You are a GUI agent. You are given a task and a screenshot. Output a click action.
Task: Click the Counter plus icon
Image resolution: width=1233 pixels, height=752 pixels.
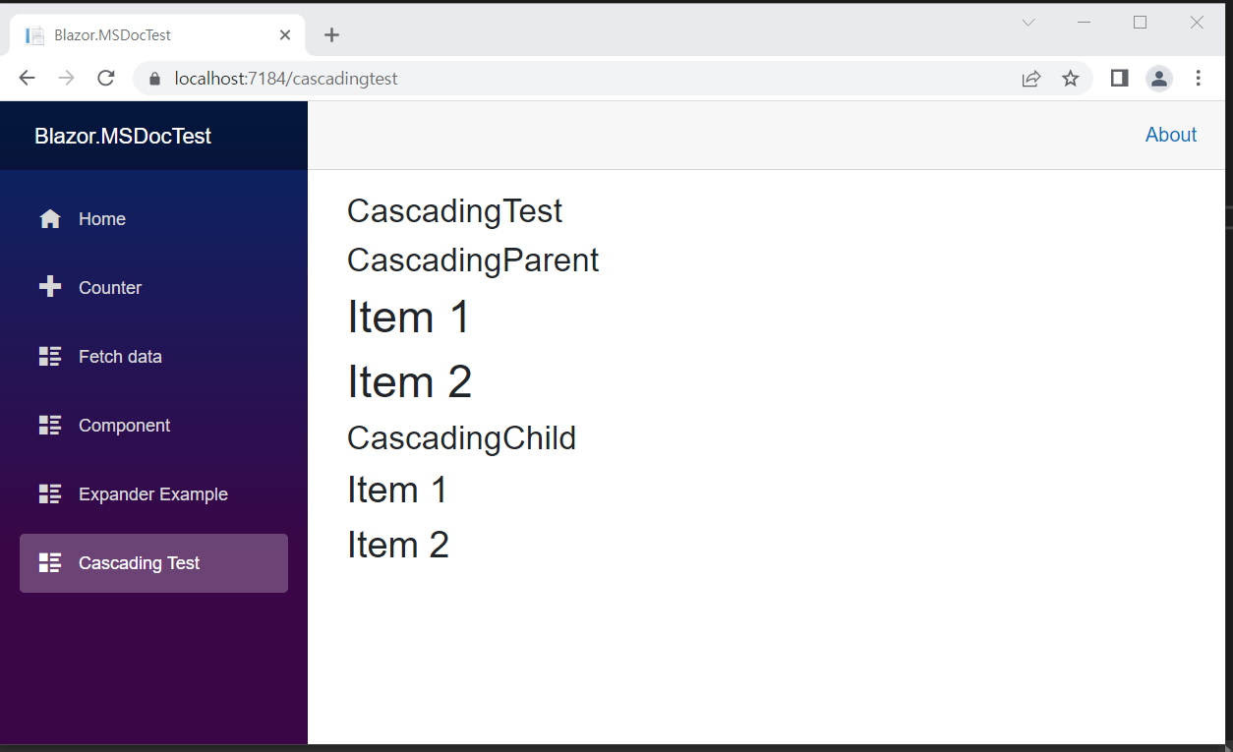pyautogui.click(x=50, y=287)
